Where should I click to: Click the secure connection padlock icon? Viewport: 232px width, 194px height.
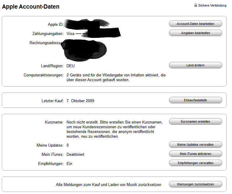pos(196,5)
